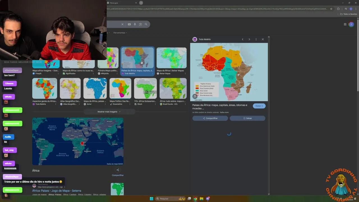The height and width of the screenshot is (202, 359).
Task: Open more options in image preview panel
Action: point(256,39)
